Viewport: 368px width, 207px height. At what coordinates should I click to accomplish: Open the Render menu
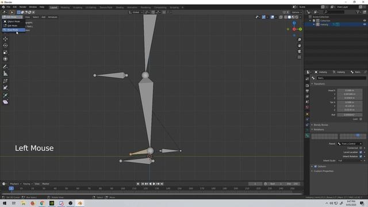point(23,7)
